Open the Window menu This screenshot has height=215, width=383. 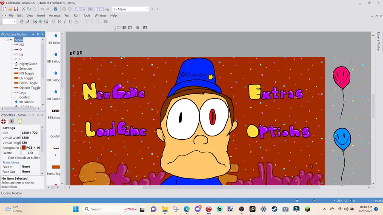pos(100,15)
